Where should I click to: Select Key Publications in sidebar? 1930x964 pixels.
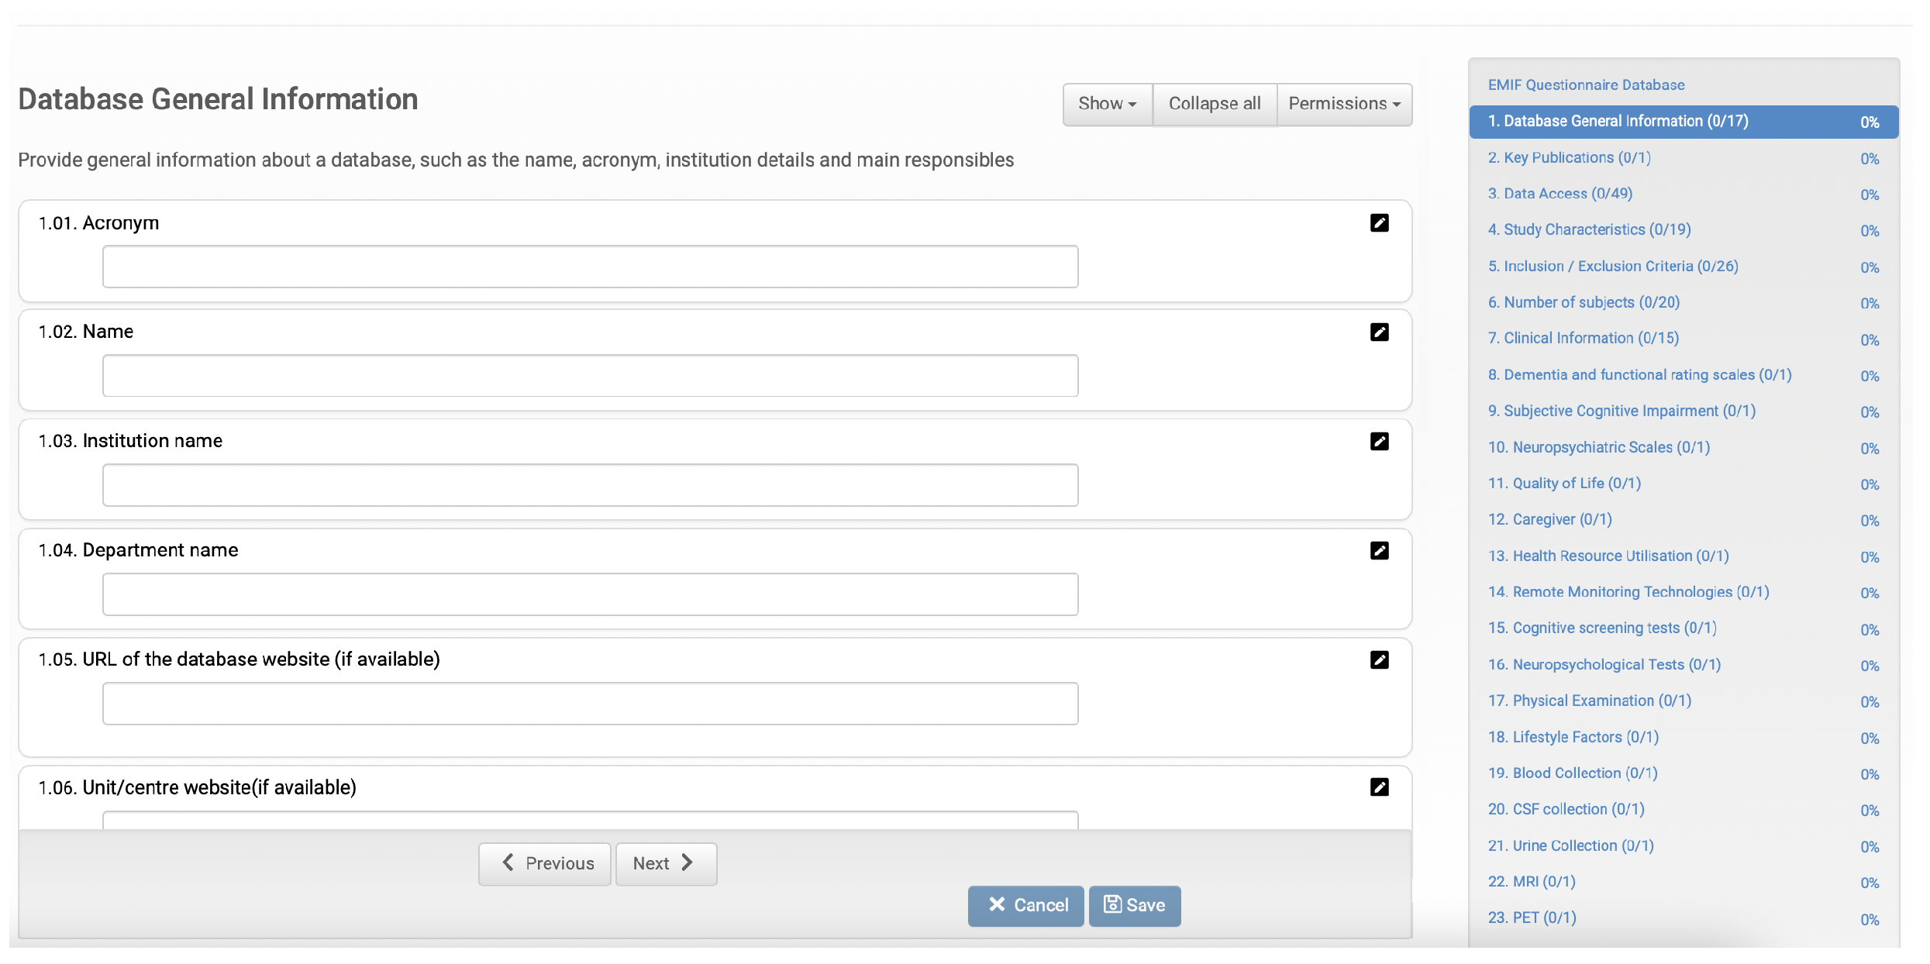(x=1569, y=158)
